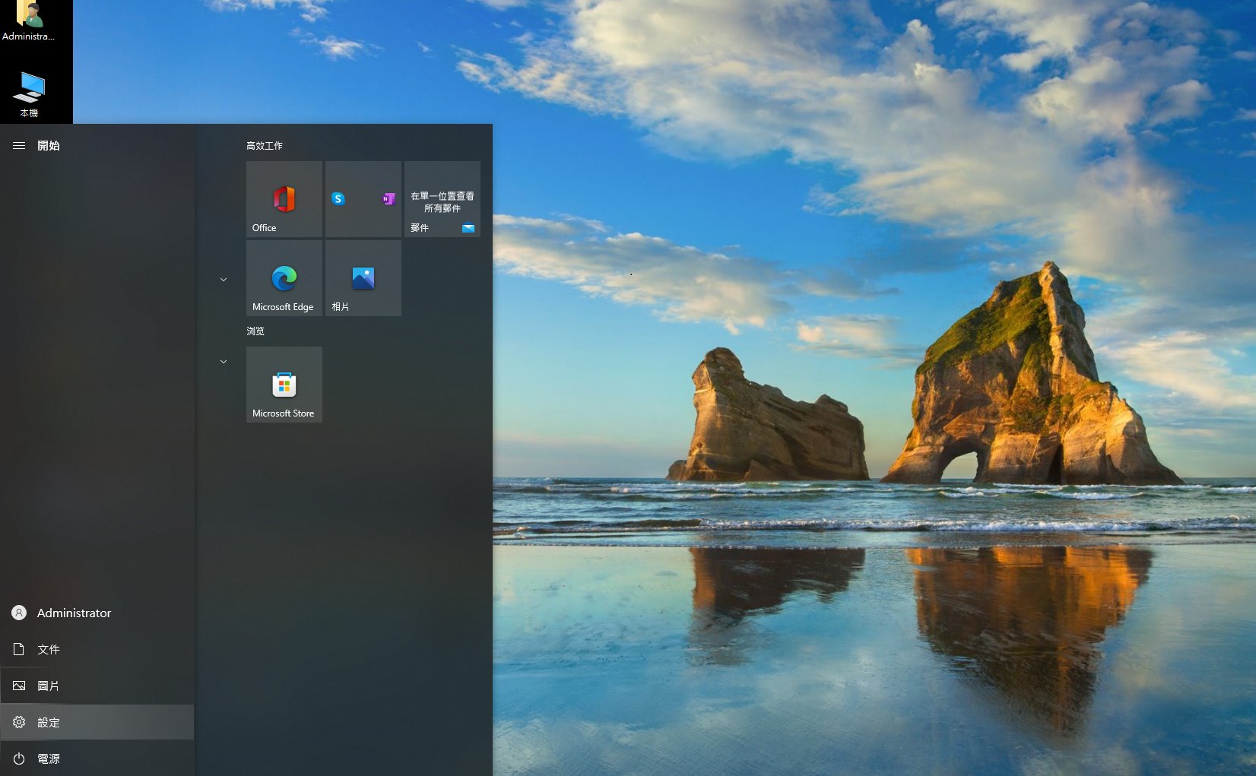Launch Microsoft Edge from the Start tiles
Screen dimensions: 1256x776
pos(284,278)
